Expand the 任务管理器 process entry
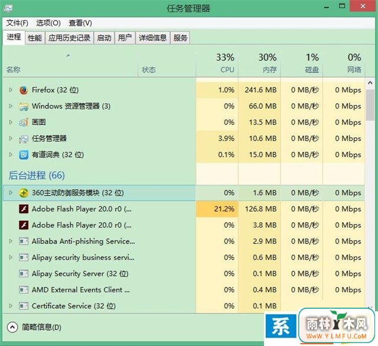Screen dimensions: 378x346 coord(11,138)
